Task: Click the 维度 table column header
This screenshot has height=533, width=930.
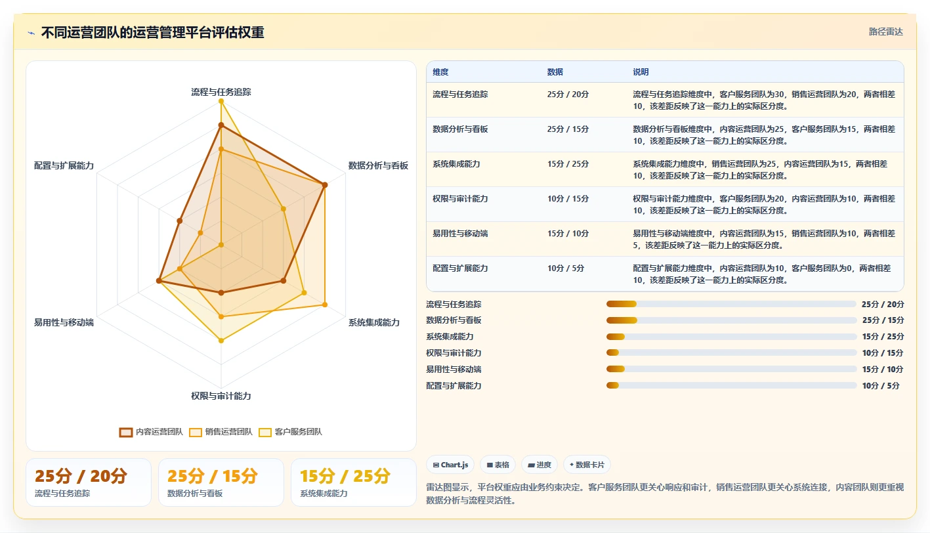Action: point(440,72)
